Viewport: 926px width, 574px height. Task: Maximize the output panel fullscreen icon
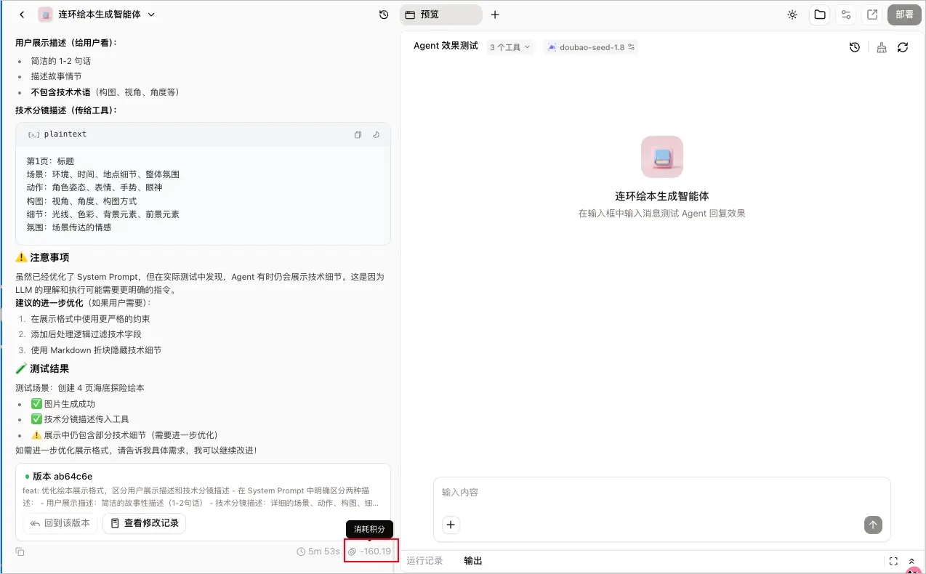click(893, 561)
